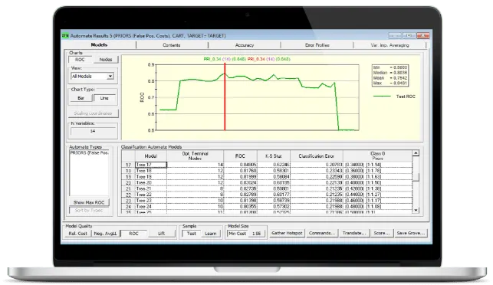Click the application icon in title bar
This screenshot has height=285, width=493.
(x=65, y=36)
